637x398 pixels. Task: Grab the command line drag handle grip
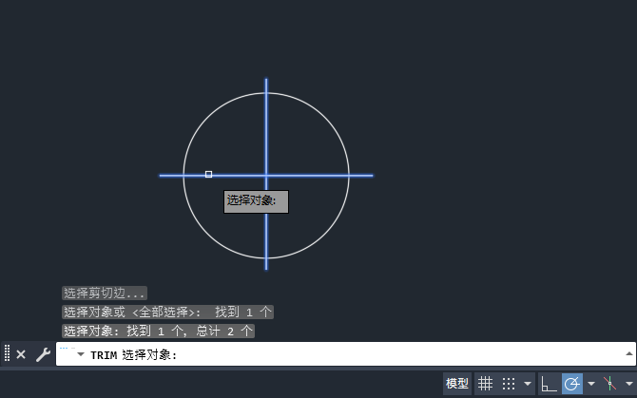coord(7,353)
